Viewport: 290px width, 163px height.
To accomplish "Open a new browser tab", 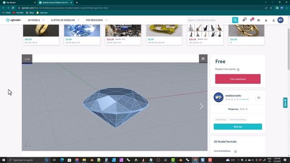I will click(x=77, y=3).
